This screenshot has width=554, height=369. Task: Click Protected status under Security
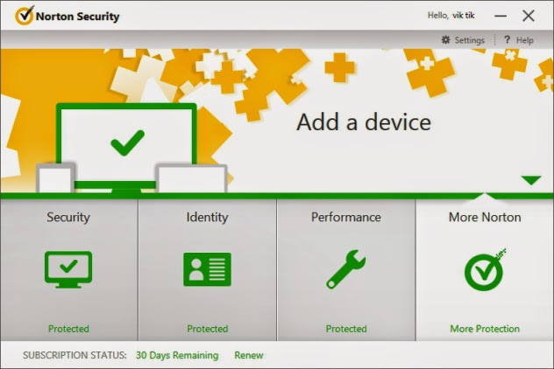68,329
